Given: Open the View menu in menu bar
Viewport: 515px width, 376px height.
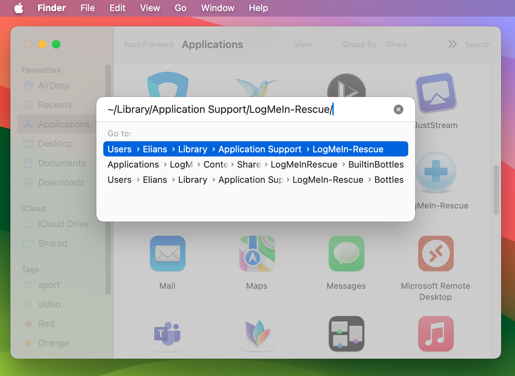Looking at the screenshot, I should [150, 8].
